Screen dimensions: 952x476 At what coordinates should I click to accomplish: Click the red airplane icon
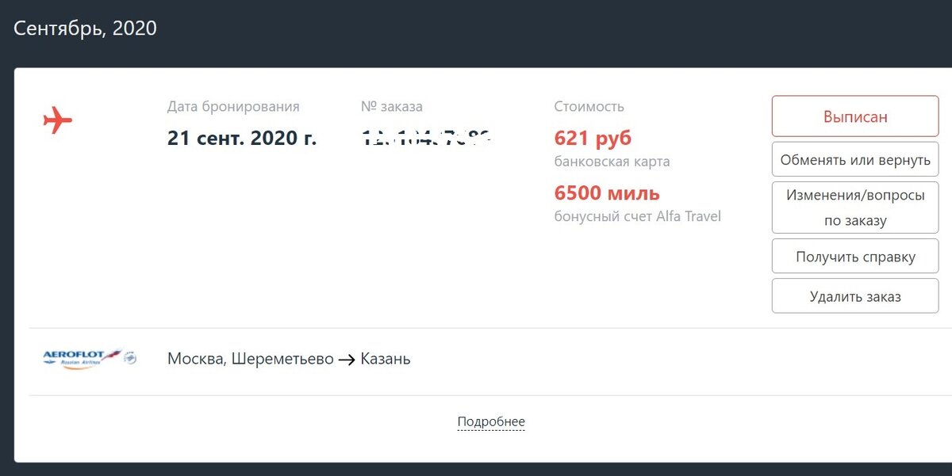click(56, 120)
